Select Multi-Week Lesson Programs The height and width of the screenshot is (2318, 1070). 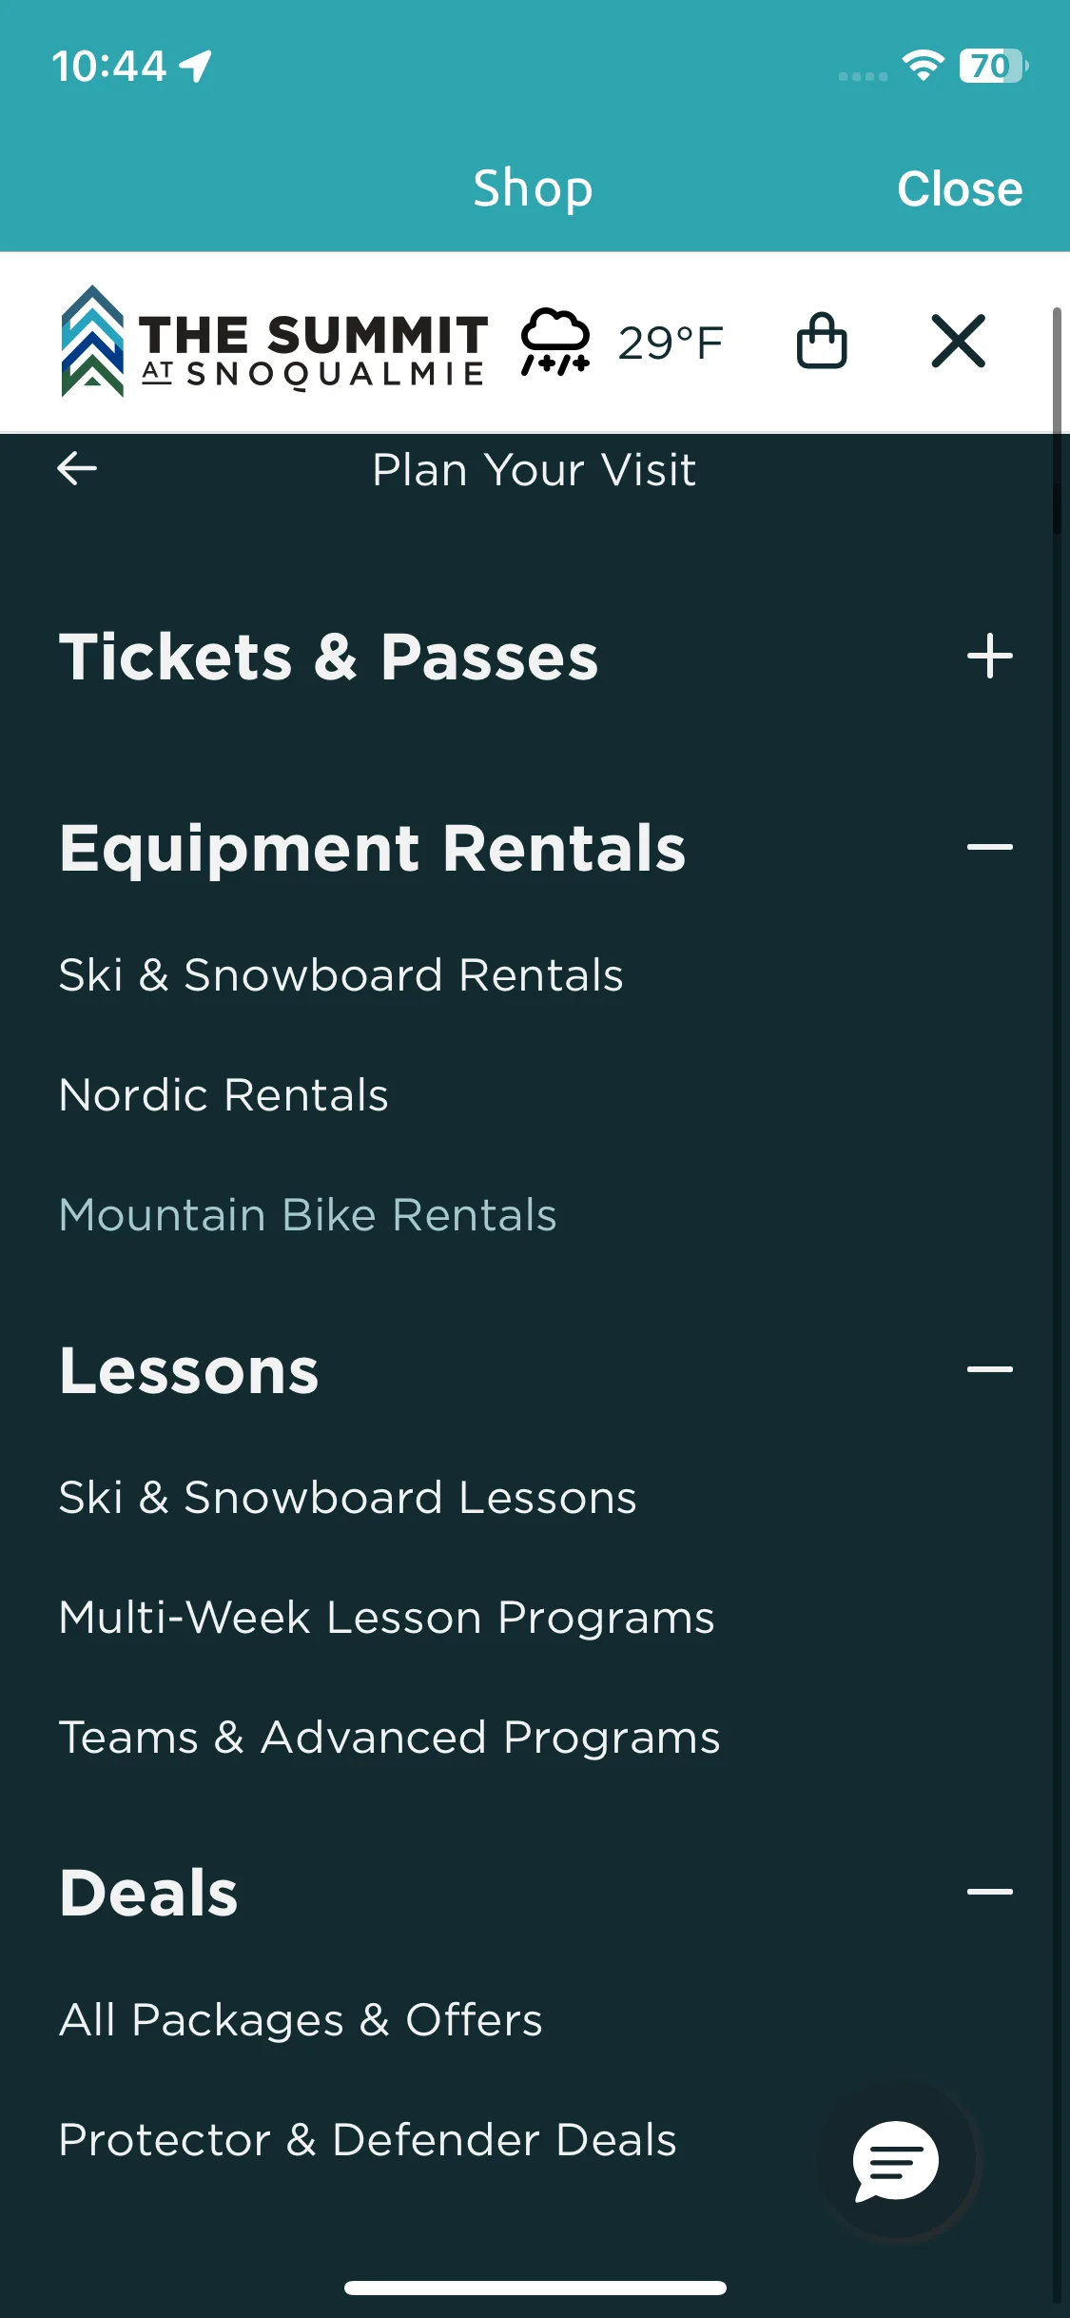tap(386, 1619)
